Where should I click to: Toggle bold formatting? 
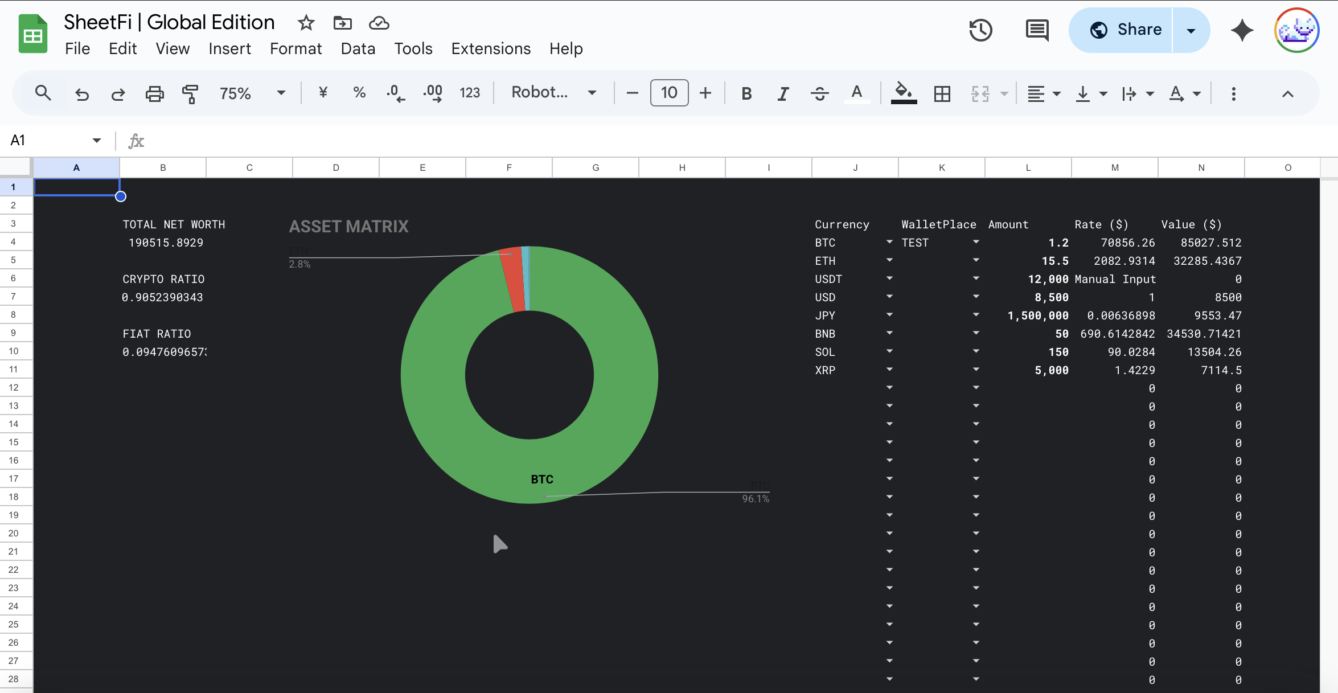tap(746, 93)
